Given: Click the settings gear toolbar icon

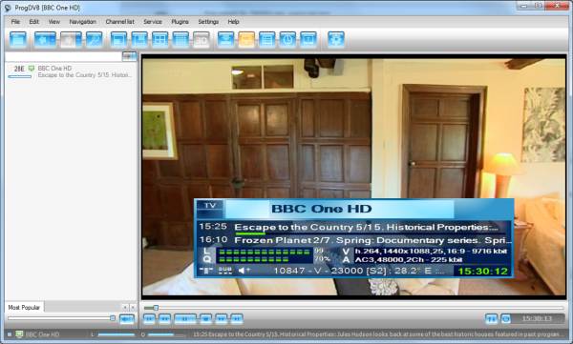Looking at the screenshot, I should click(x=336, y=39).
